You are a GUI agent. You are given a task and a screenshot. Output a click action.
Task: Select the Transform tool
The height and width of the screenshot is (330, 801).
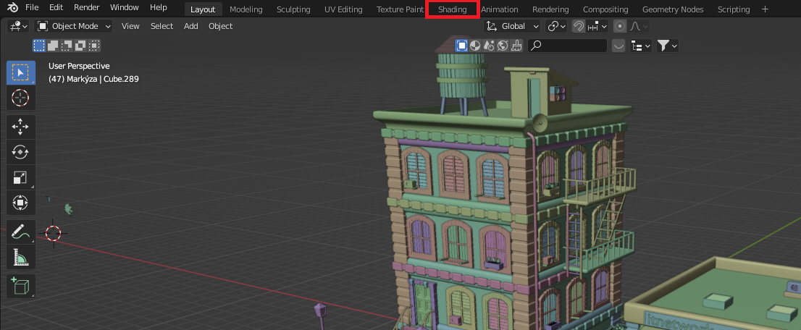[20, 203]
